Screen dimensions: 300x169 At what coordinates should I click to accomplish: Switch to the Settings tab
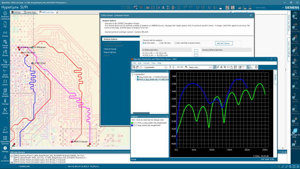tap(16, 12)
